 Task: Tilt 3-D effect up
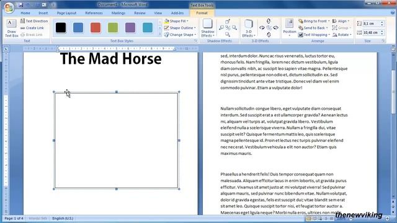pos(269,21)
